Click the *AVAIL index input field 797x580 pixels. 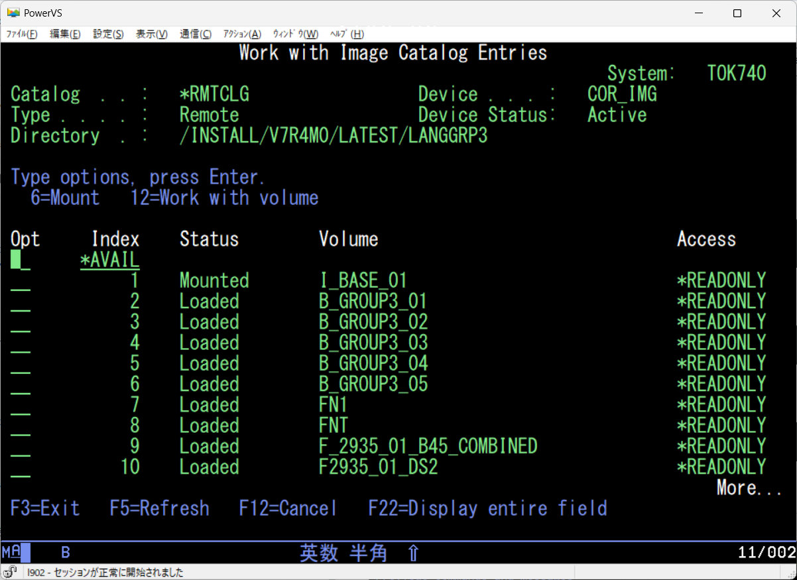tap(109, 260)
